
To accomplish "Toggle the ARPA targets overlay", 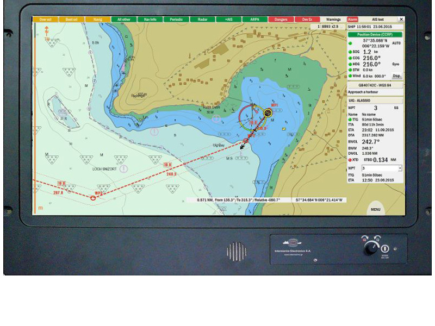I will point(254,20).
